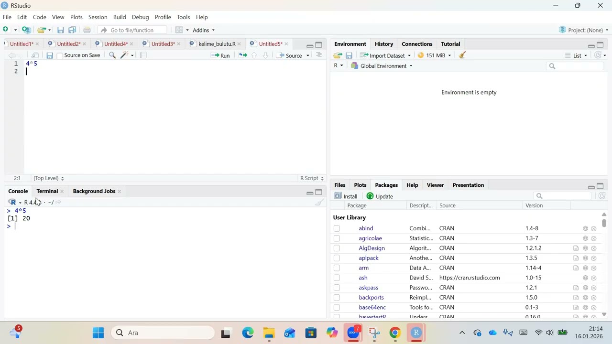Click the Code Tools magic wand icon
This screenshot has width=612, height=344.
click(124, 55)
